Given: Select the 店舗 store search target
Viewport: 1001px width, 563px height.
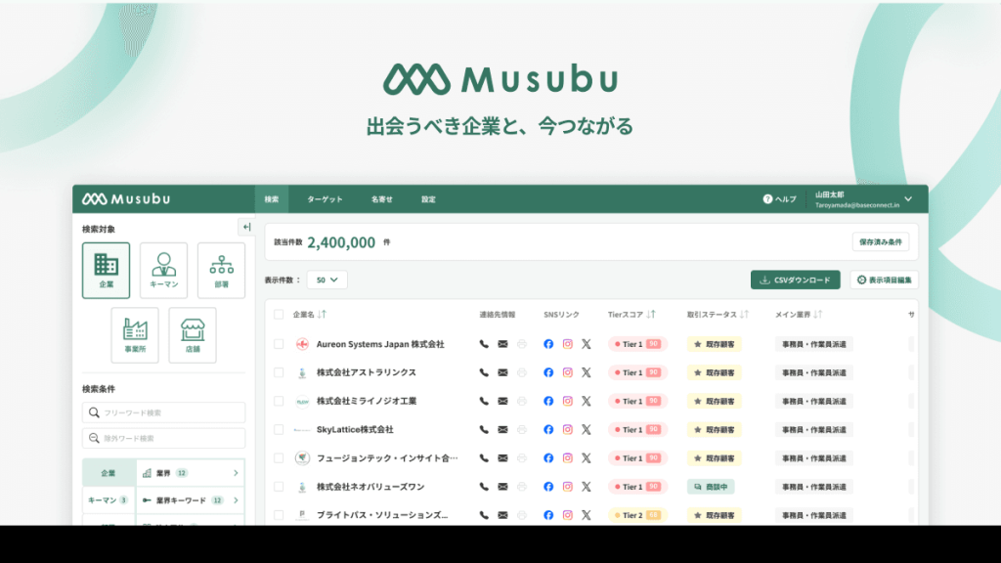Looking at the screenshot, I should (193, 335).
